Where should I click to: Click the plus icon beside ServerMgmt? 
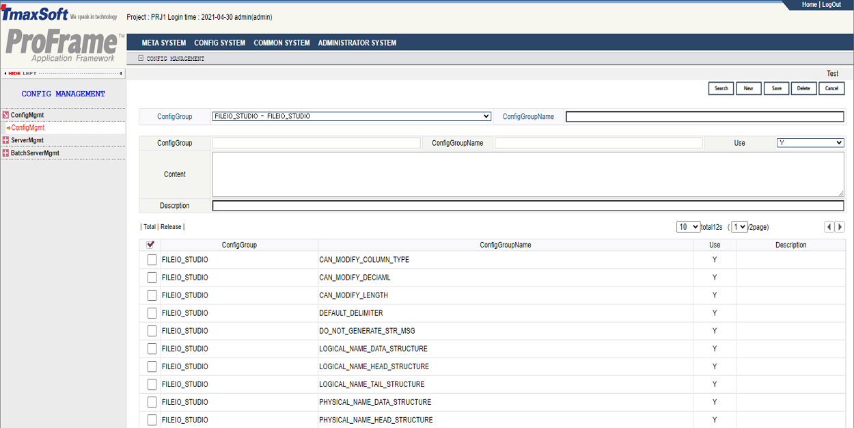pos(5,140)
